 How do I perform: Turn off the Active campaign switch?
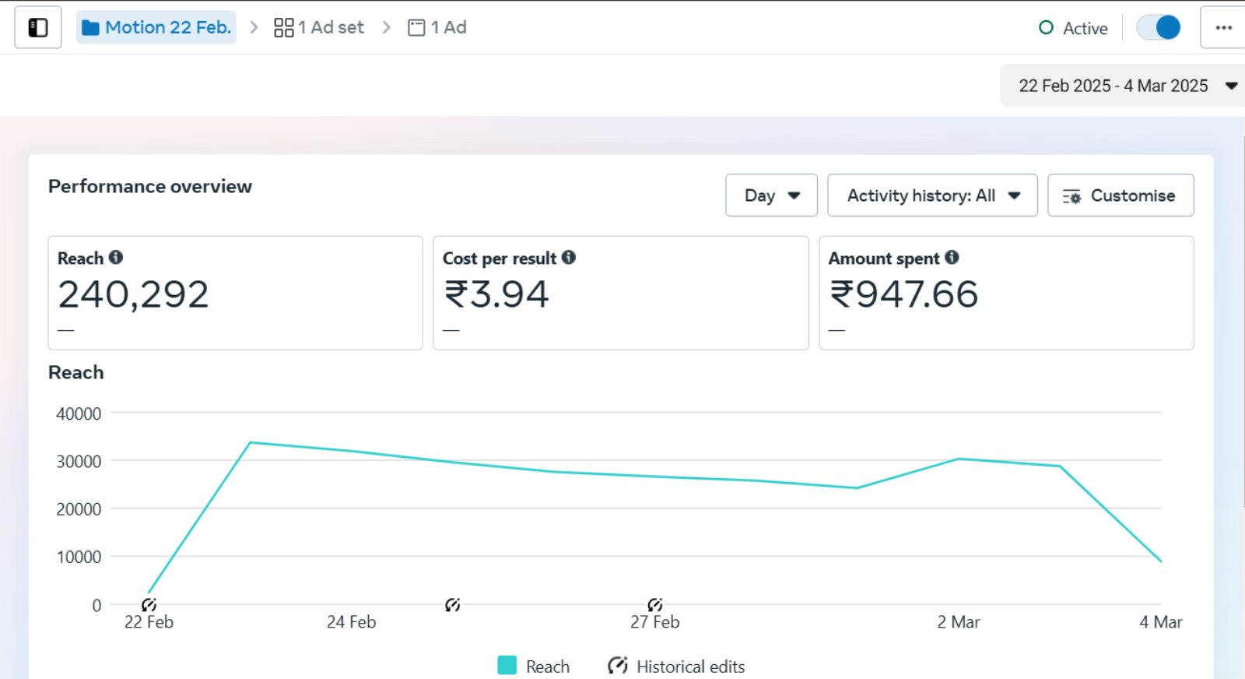click(1158, 28)
